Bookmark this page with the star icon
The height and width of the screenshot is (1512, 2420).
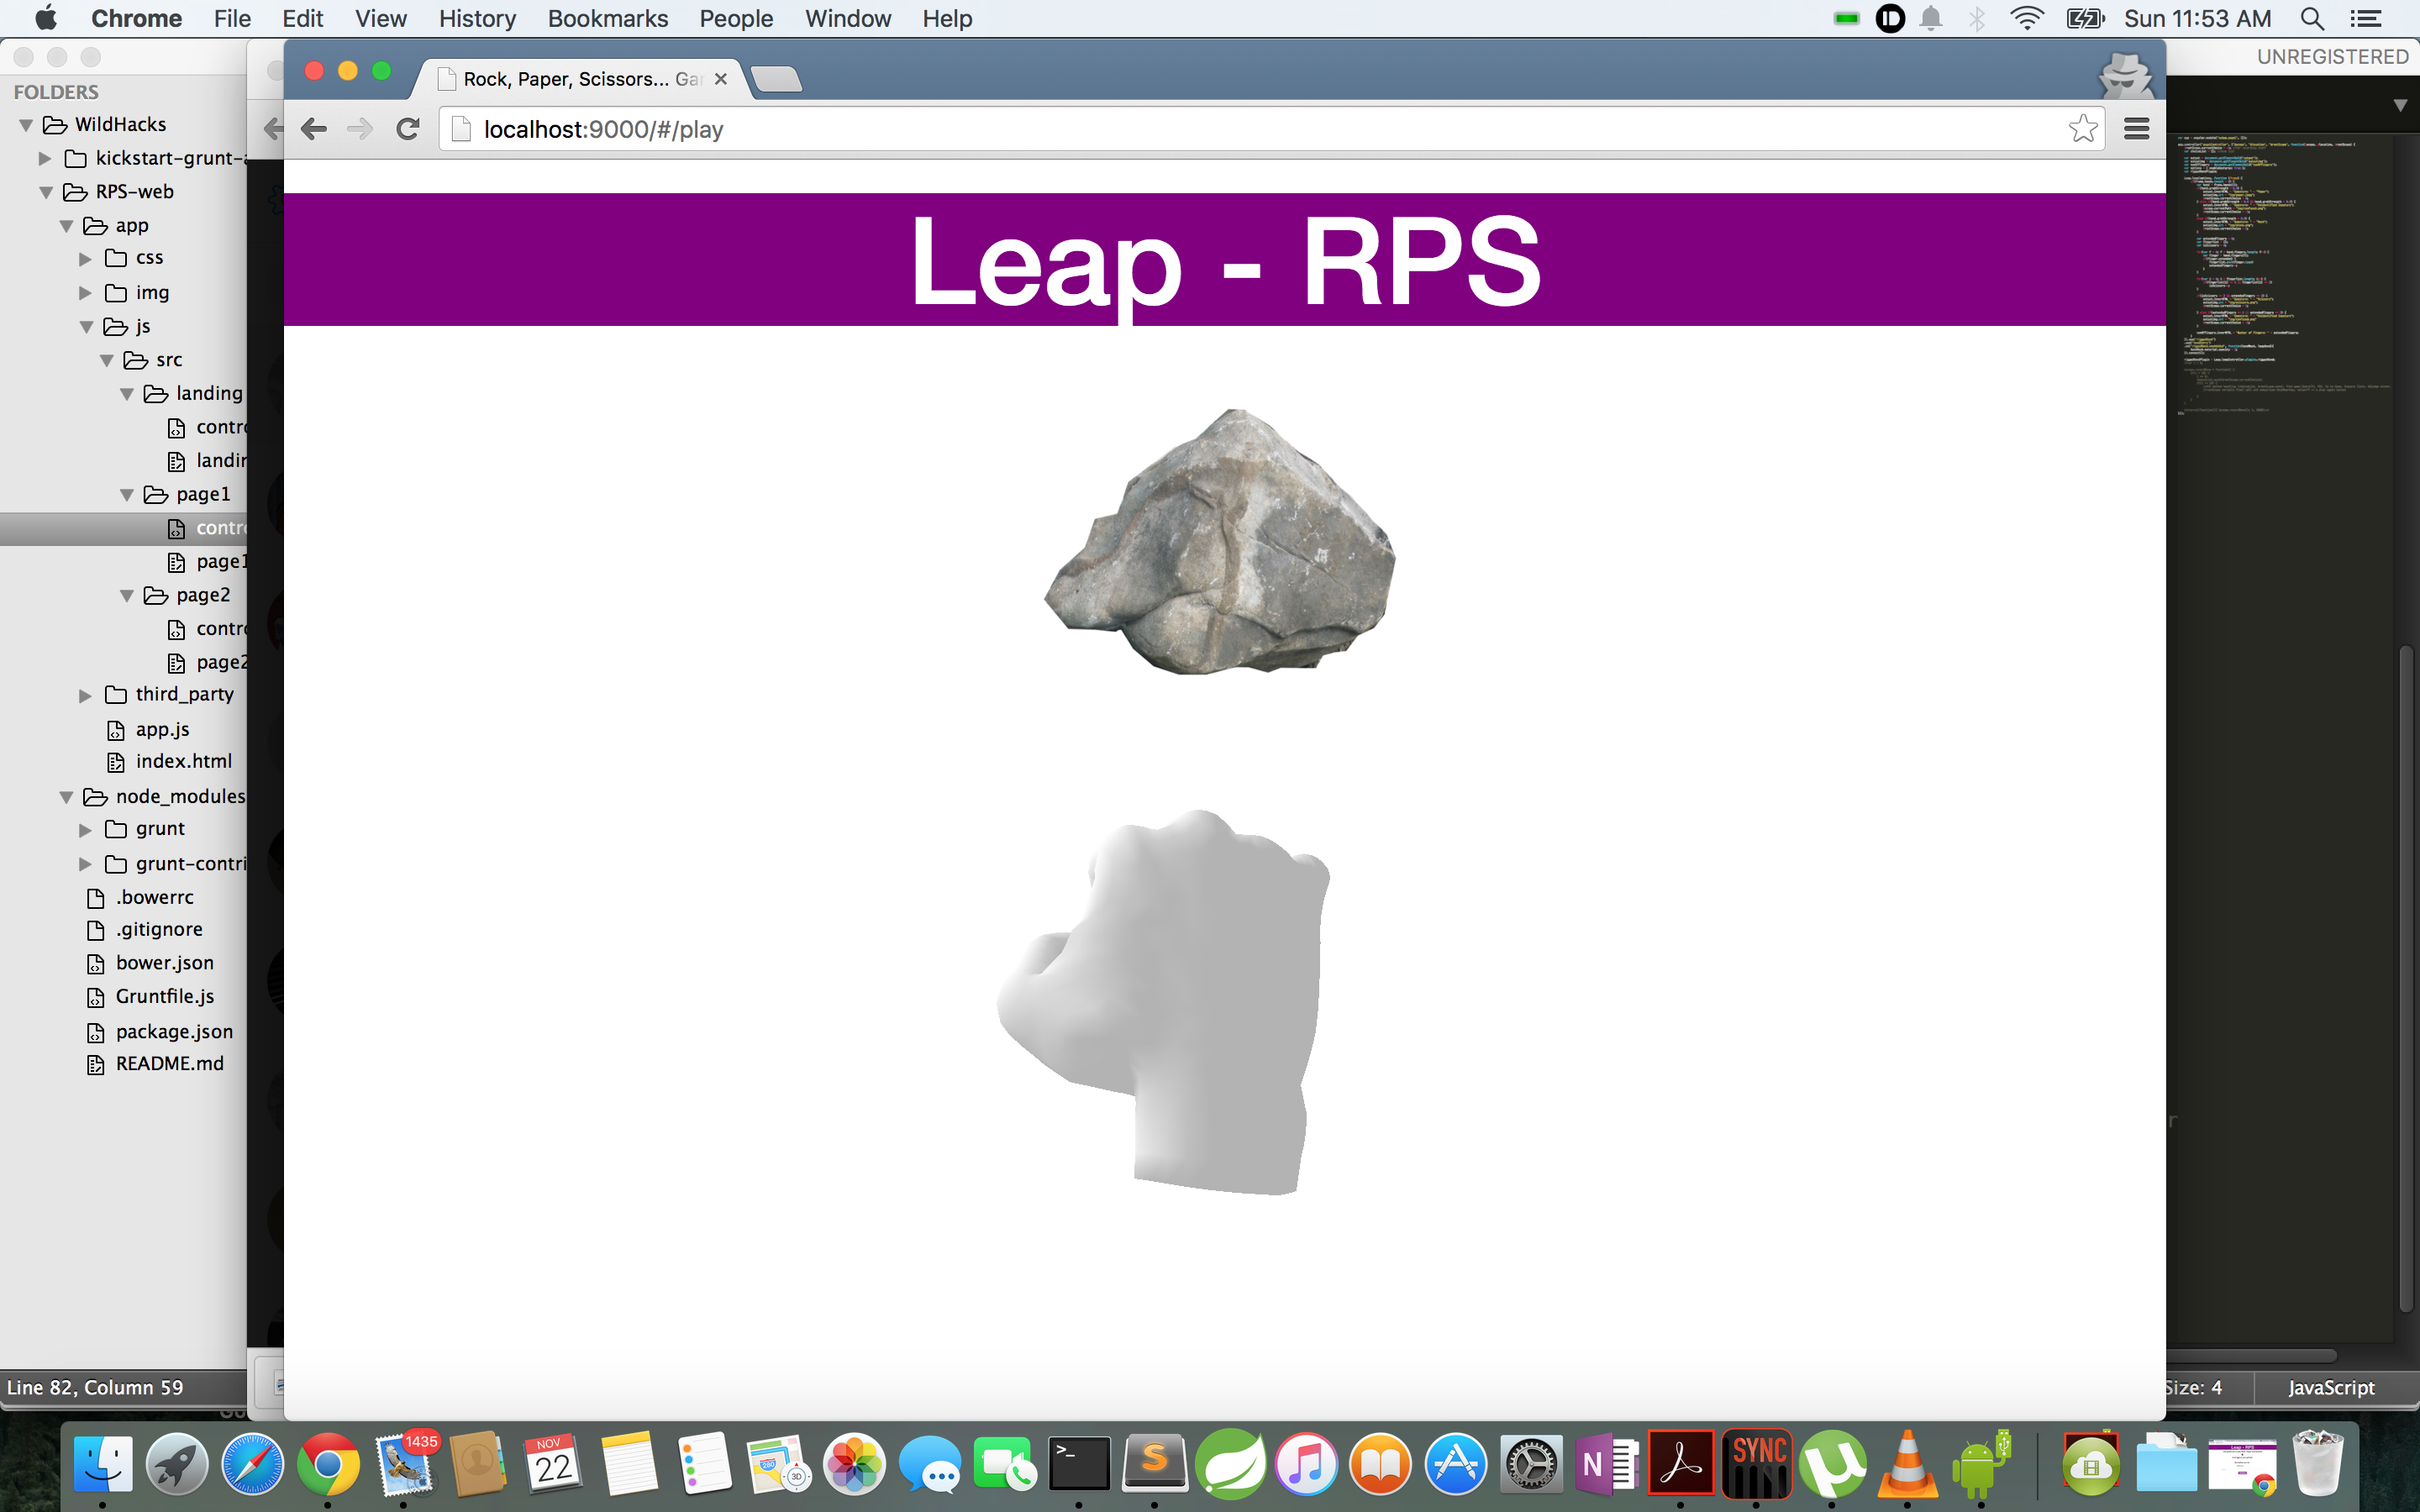tap(2082, 129)
